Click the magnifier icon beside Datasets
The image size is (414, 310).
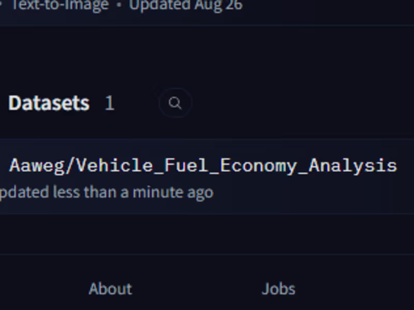[175, 103]
